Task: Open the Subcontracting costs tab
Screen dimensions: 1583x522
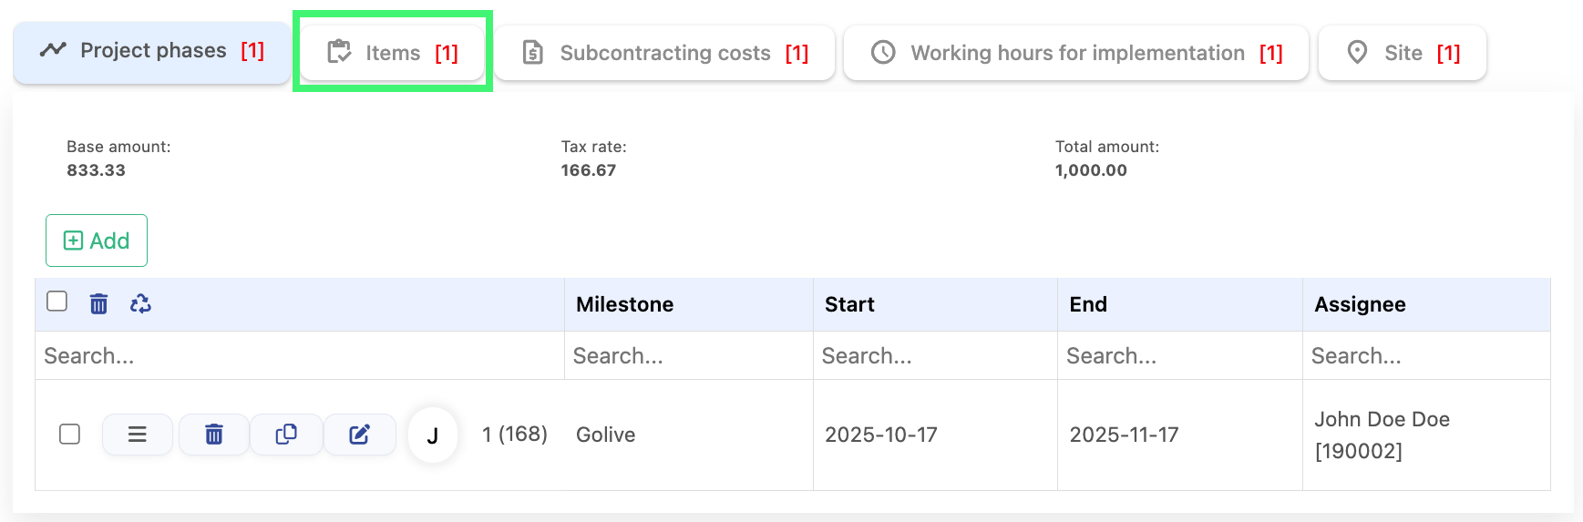Action: (664, 53)
